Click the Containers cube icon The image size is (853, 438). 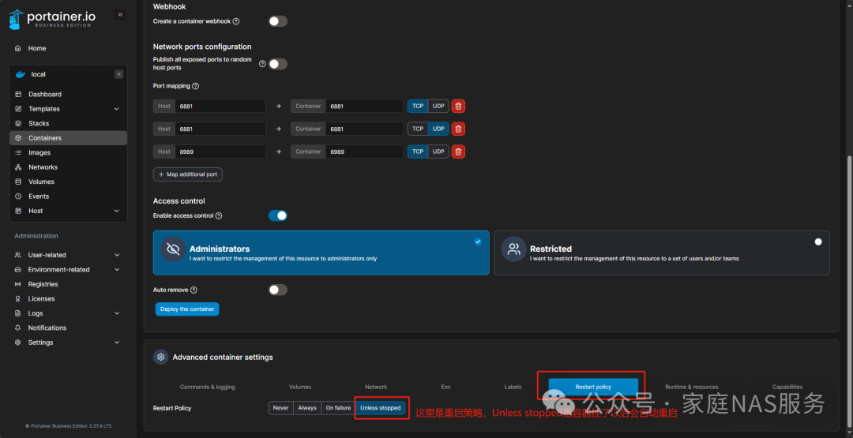pyautogui.click(x=18, y=138)
